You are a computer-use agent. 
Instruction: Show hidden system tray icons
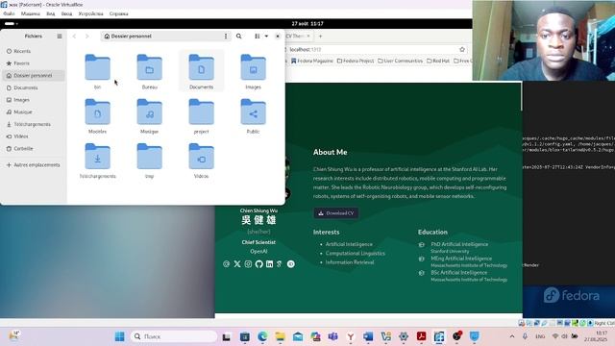coord(512,336)
